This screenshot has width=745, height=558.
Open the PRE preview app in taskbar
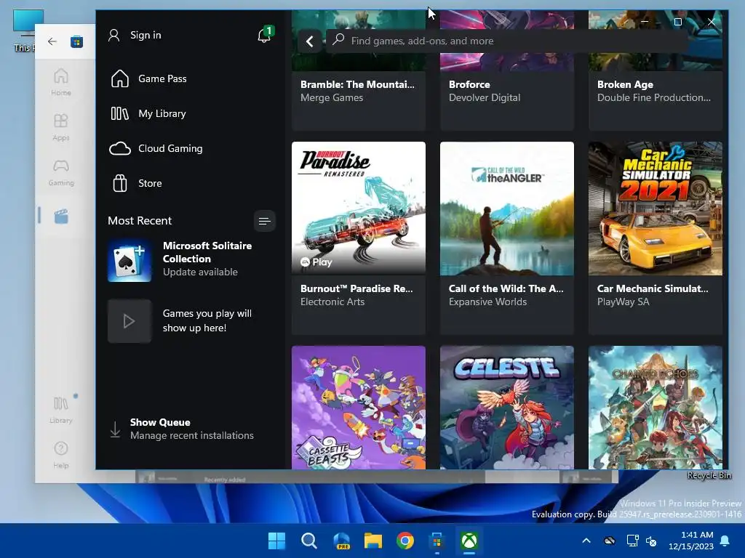341,541
